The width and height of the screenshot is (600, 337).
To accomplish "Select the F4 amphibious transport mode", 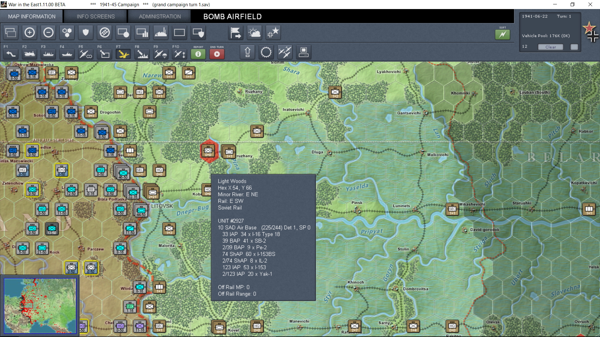I will (x=67, y=54).
